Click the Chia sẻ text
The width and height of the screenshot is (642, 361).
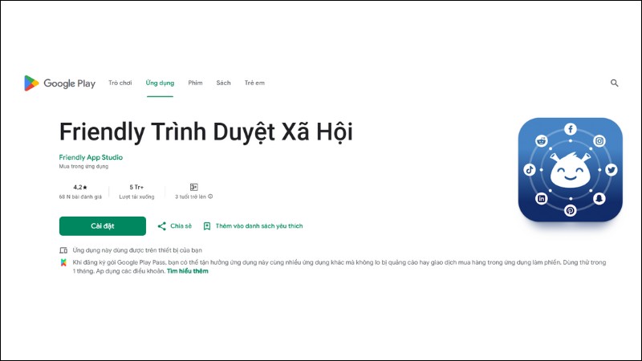pos(181,226)
